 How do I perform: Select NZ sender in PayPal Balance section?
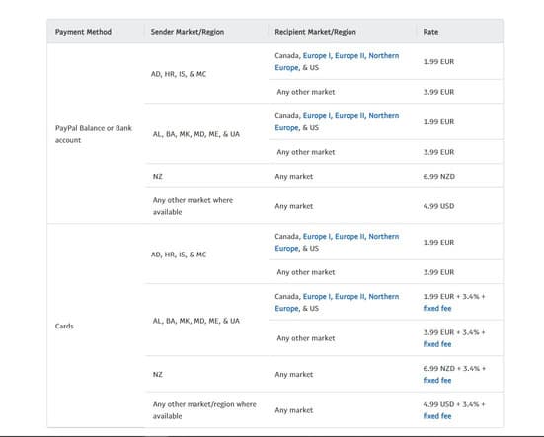point(158,176)
